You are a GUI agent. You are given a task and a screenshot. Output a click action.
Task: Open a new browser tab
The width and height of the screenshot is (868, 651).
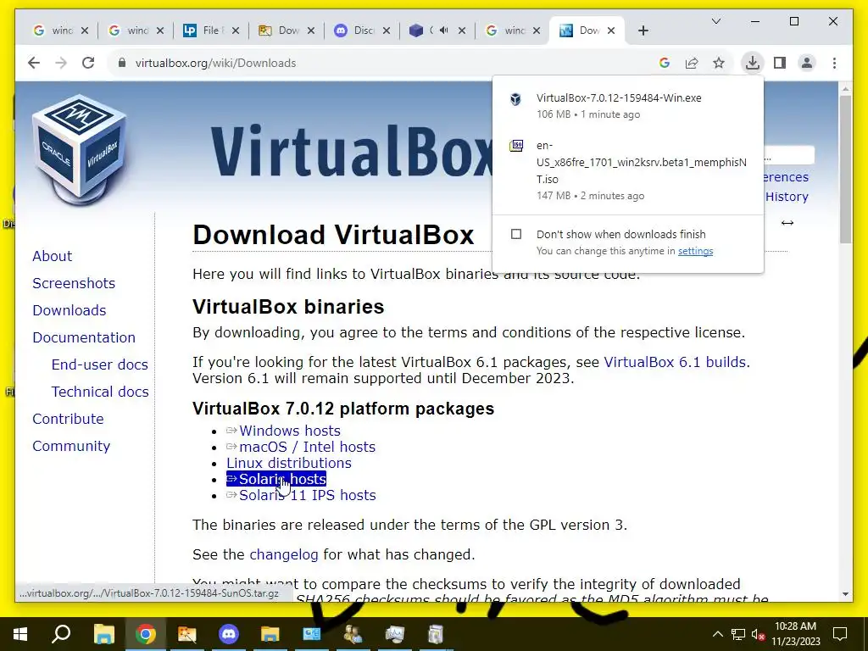[x=643, y=31]
